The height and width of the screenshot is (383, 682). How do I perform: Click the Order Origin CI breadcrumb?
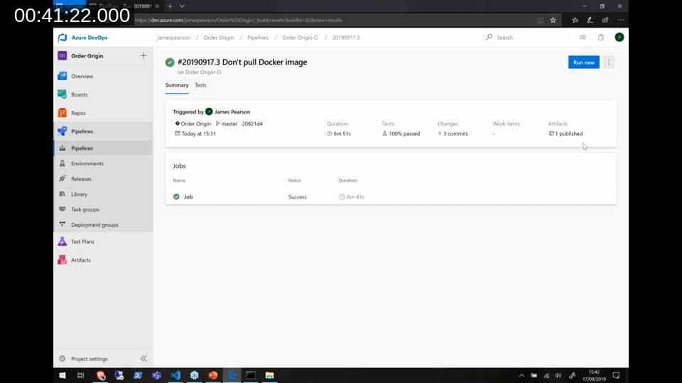click(x=300, y=38)
